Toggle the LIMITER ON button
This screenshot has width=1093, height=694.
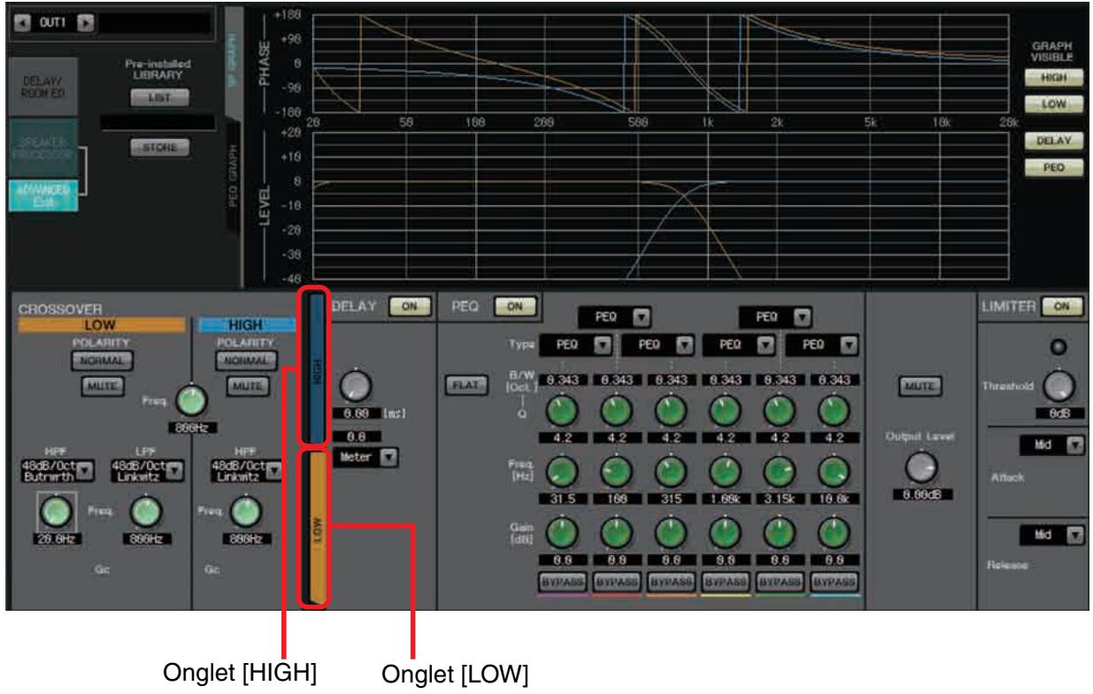click(1062, 305)
